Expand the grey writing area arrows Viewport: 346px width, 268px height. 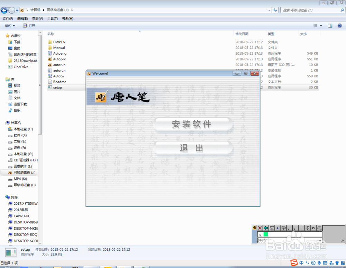point(342,240)
